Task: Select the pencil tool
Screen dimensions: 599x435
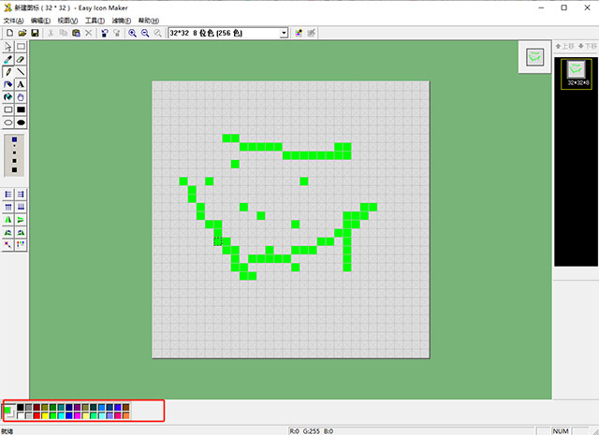Action: tap(8, 72)
